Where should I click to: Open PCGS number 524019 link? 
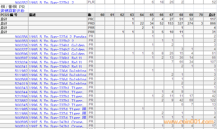(x=21, y=83)
